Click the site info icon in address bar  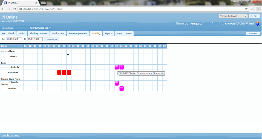tap(20, 9)
